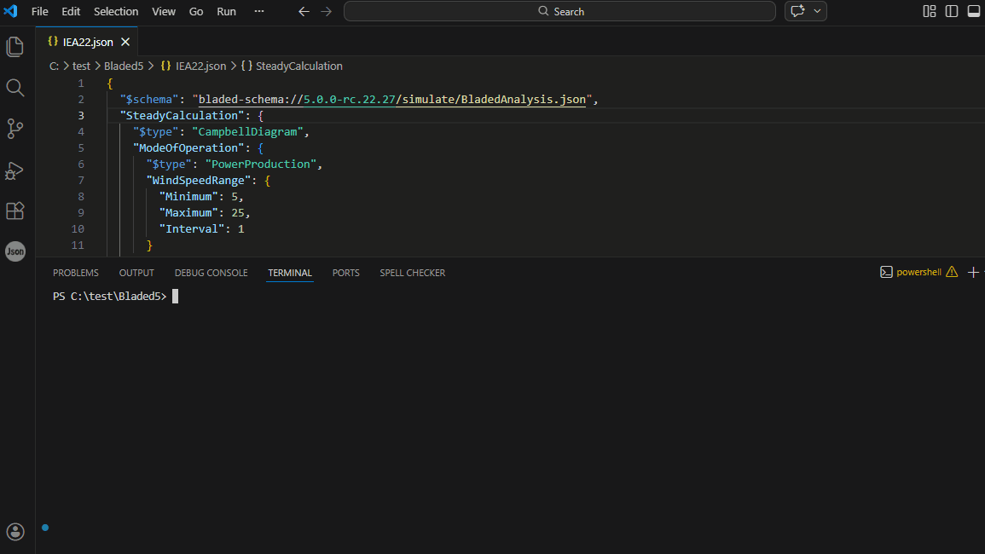The image size is (985, 554).
Task: Expand the SteadyCalculation breadcrumb item
Action: click(x=298, y=66)
